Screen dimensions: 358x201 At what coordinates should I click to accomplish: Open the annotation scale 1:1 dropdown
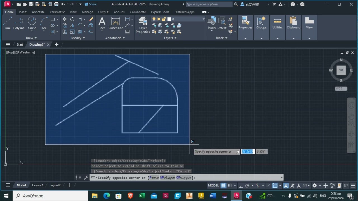coord(306,185)
